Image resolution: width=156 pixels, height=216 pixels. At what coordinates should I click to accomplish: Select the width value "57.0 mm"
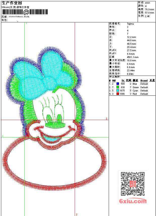pyautogui.click(x=149, y=13)
